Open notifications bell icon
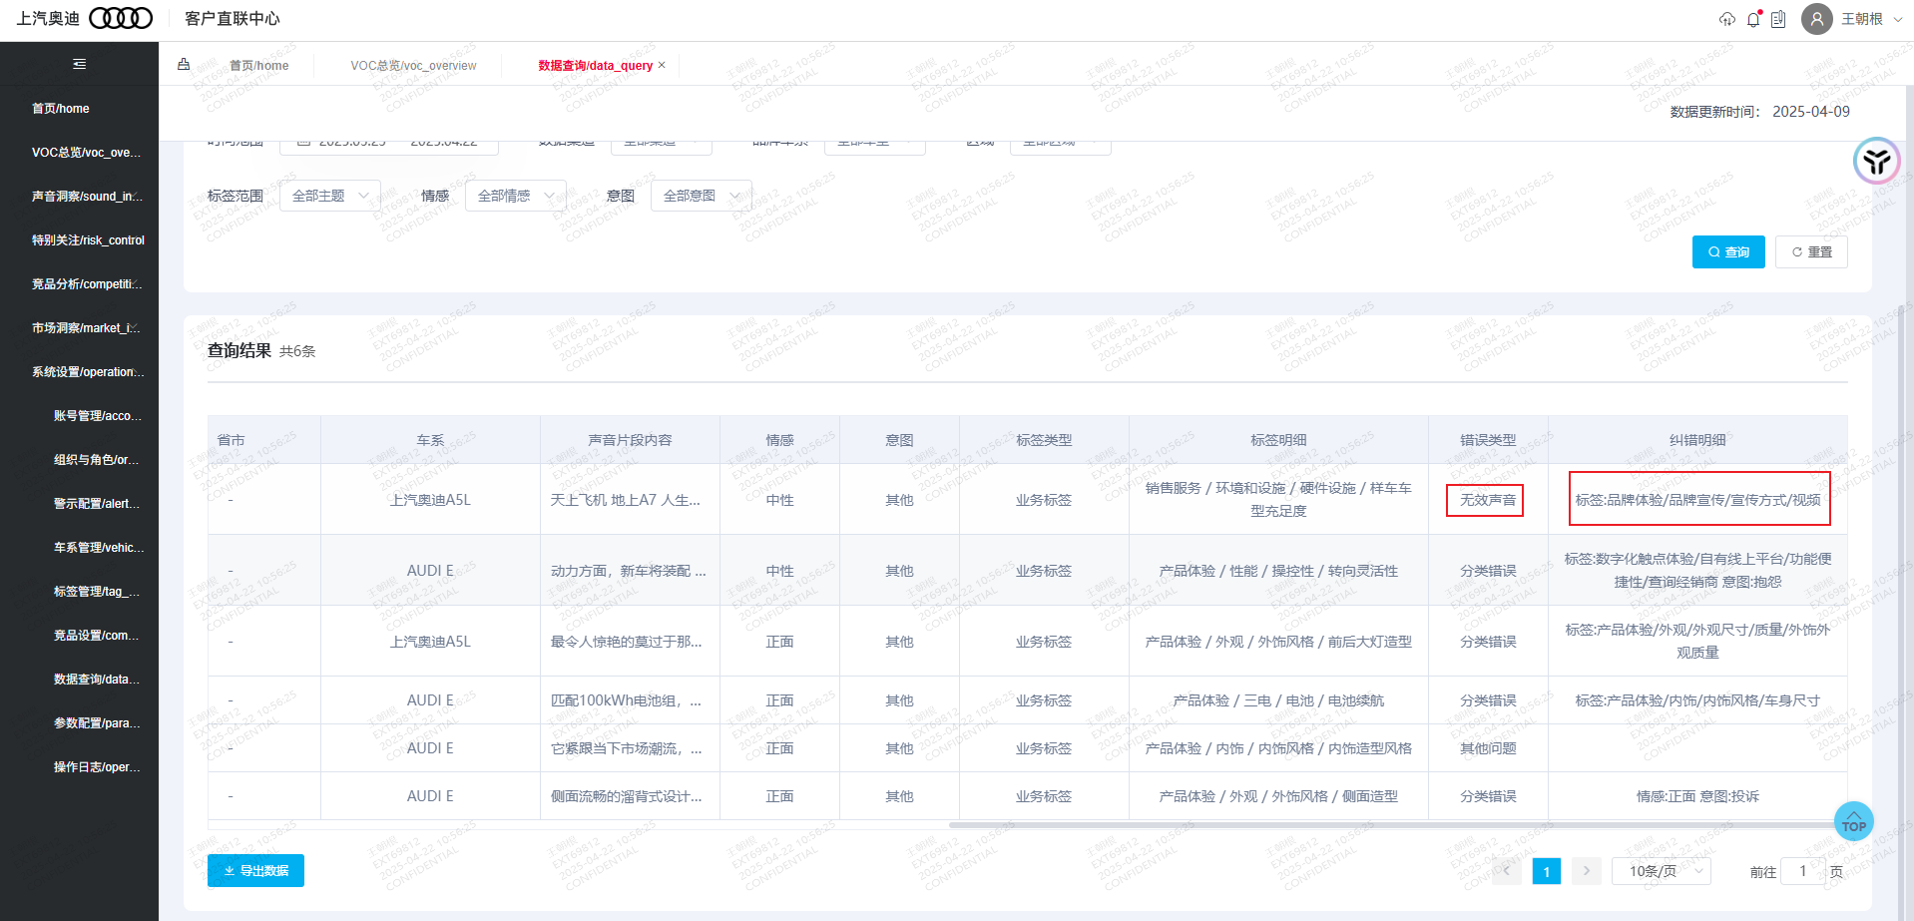 tap(1753, 19)
